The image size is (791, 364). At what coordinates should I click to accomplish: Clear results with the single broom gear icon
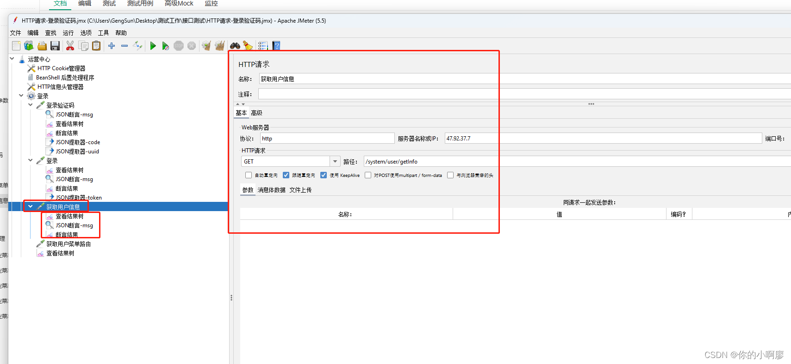pos(206,46)
